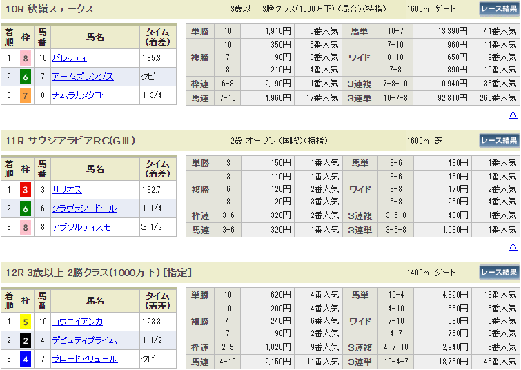Open horse page for アームズレングス
Screen dimensions: 521x370
point(83,77)
